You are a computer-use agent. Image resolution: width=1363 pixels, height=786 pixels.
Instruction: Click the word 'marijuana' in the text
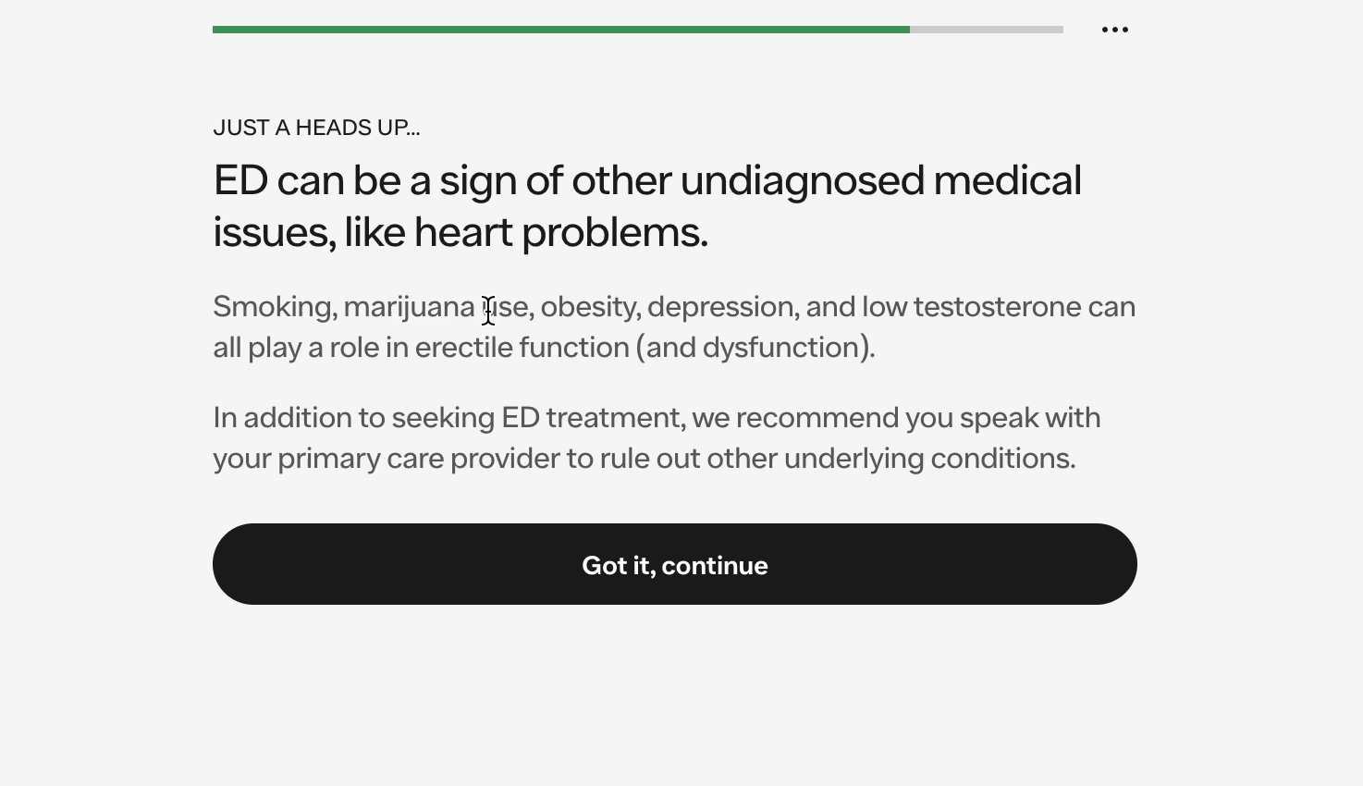coord(409,307)
